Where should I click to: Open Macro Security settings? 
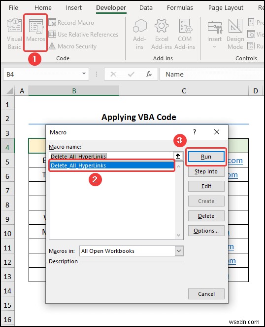72,46
